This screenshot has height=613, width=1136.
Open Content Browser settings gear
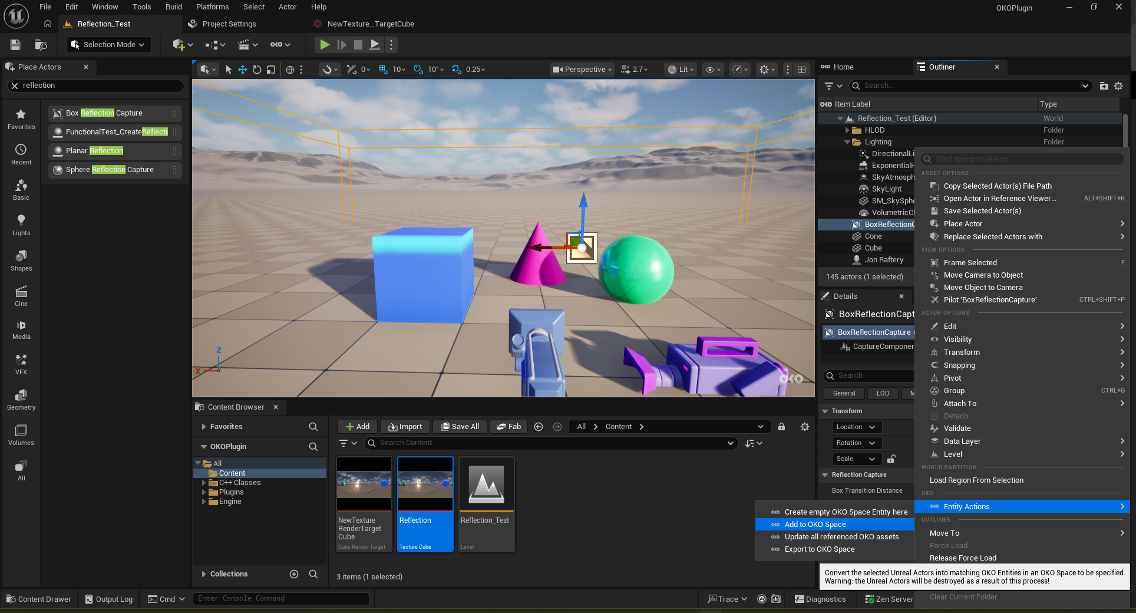pos(805,427)
